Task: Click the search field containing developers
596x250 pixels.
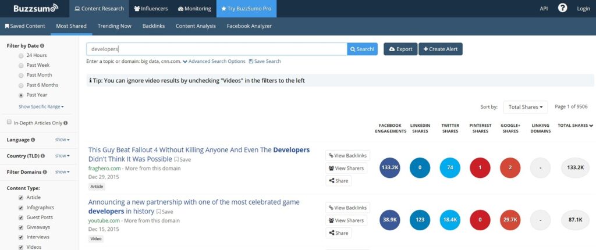Action: [x=216, y=49]
